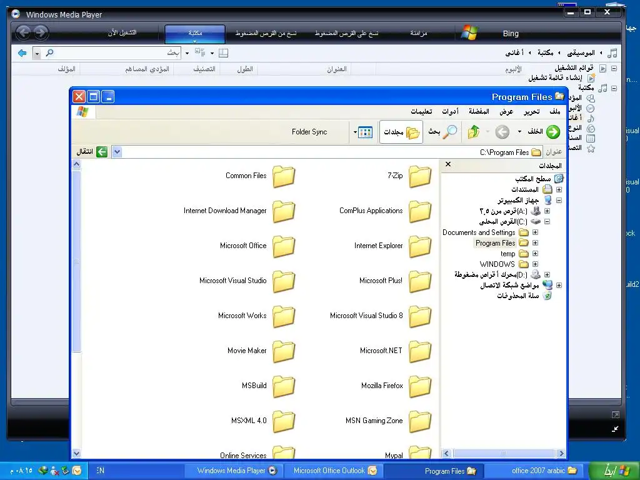The image size is (640, 480).
Task: Collapse the Local Disk (C:) tree node
Action: (547, 222)
